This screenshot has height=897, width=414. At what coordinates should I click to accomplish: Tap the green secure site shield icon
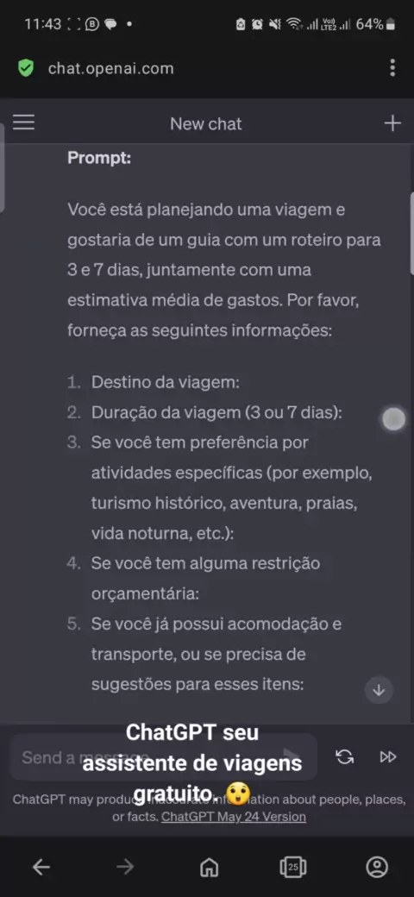26,68
